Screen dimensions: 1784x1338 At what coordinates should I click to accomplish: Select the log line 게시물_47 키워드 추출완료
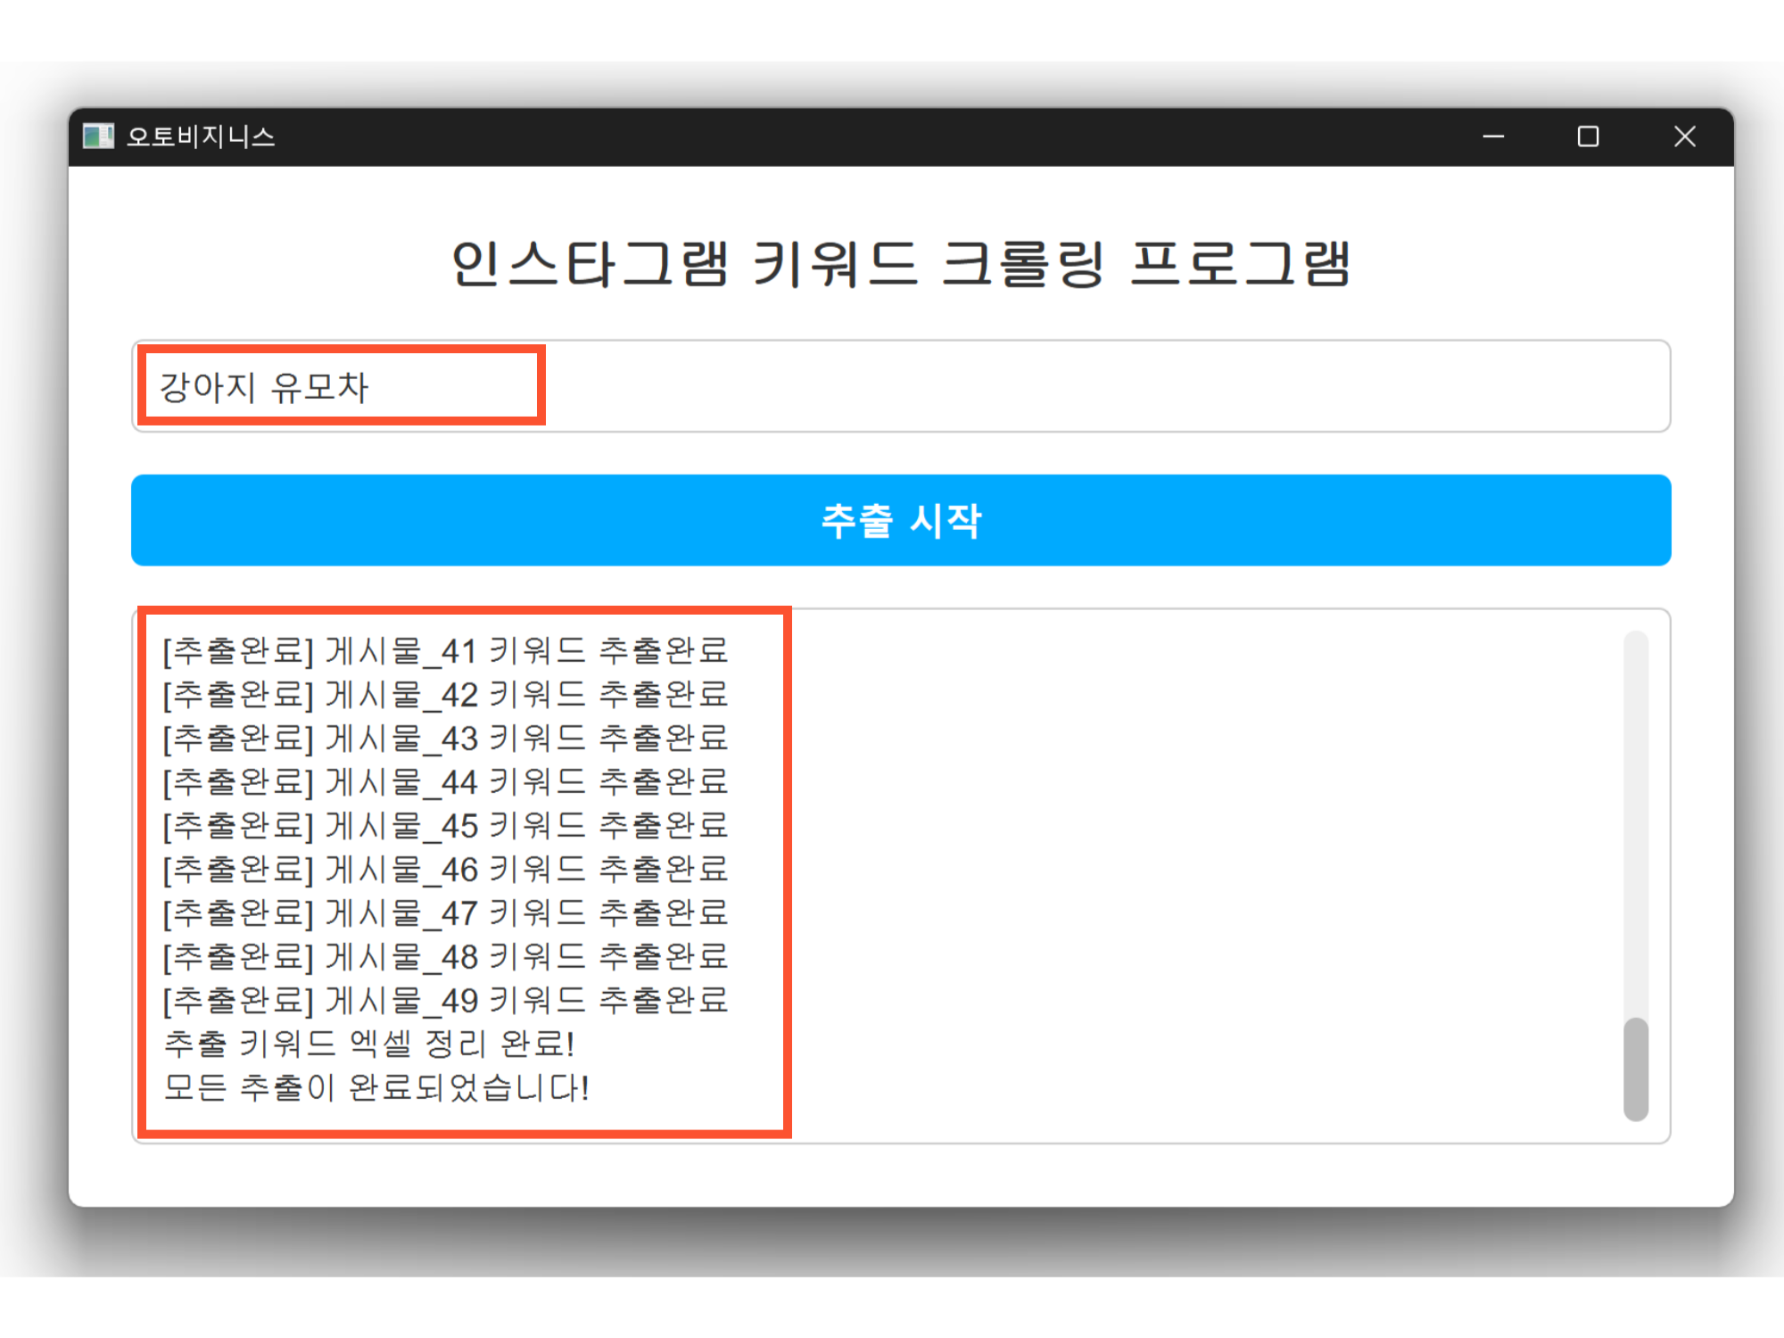(446, 913)
